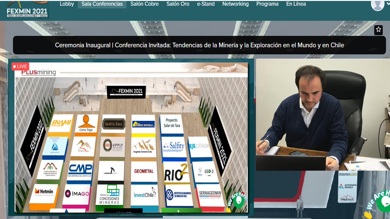This screenshot has width=390, height=219.
Task: Click the PLUSmining logo in the presentation
Action: (38, 73)
